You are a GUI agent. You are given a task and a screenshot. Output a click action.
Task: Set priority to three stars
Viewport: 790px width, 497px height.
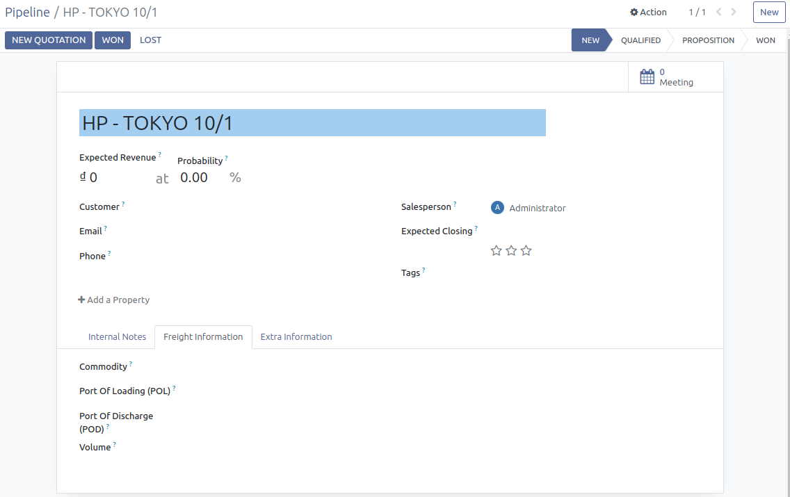coord(526,250)
